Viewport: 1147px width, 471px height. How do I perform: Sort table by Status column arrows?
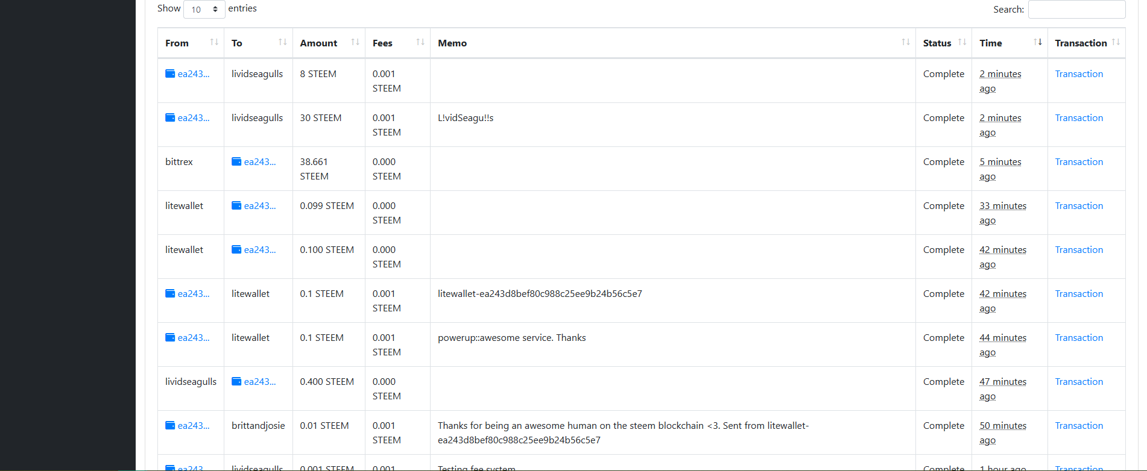pos(962,42)
